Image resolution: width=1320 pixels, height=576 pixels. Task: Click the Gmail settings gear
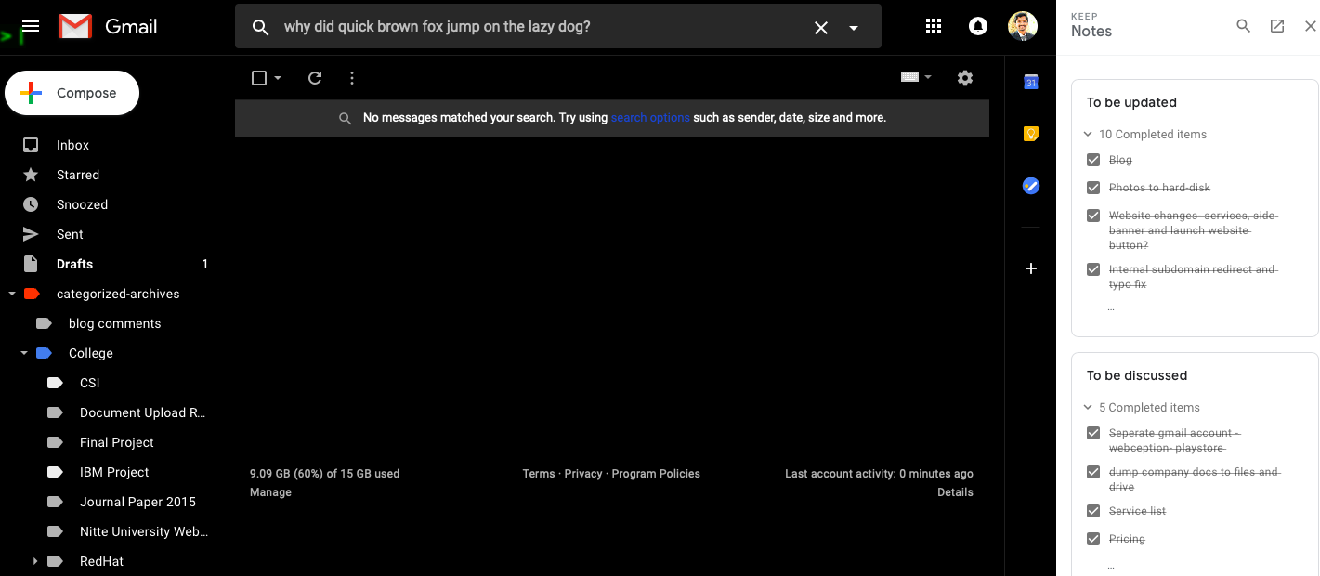[965, 78]
